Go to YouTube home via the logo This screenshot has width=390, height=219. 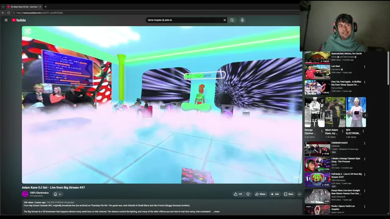pos(19,20)
